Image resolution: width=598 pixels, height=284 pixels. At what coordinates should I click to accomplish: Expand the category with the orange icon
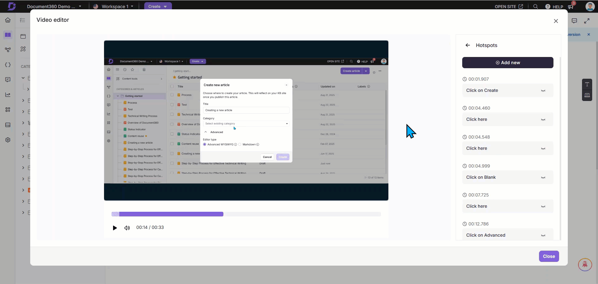click(x=23, y=190)
